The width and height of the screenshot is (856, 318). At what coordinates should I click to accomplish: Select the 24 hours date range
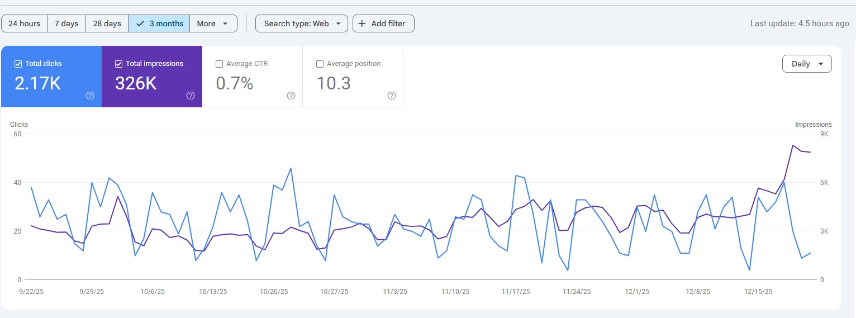(25, 23)
